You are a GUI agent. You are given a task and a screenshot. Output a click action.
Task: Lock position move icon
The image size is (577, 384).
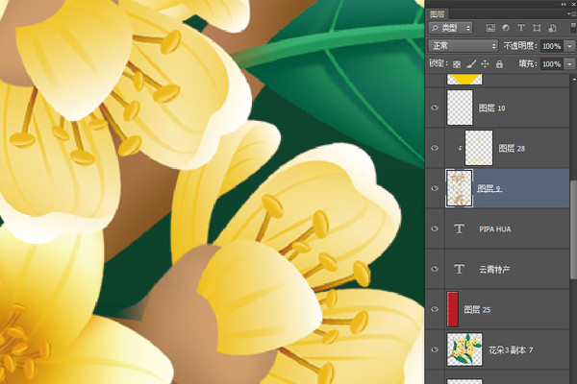click(x=485, y=64)
